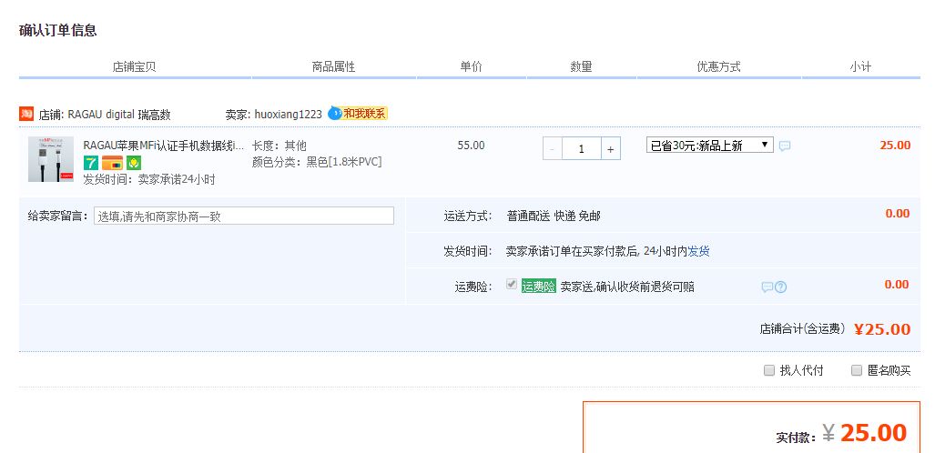Enable the 匿名购买 checkbox

(x=857, y=370)
